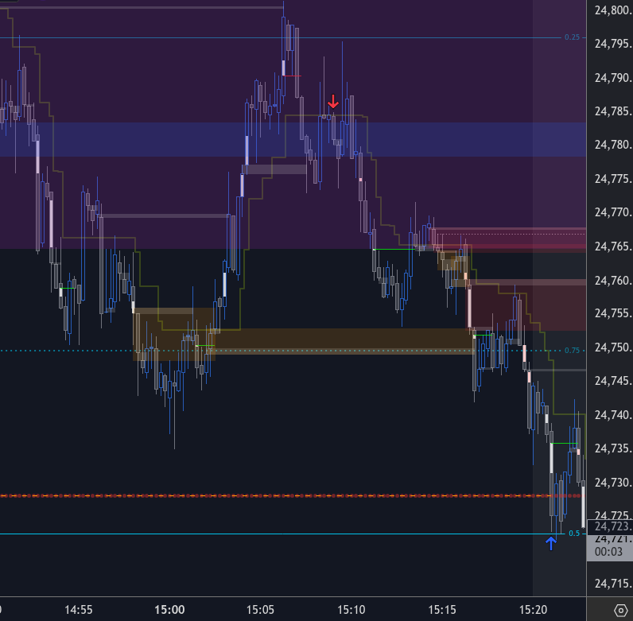The width and height of the screenshot is (633, 621).
Task: Click the 14:55 time axis label
Action: click(x=79, y=609)
